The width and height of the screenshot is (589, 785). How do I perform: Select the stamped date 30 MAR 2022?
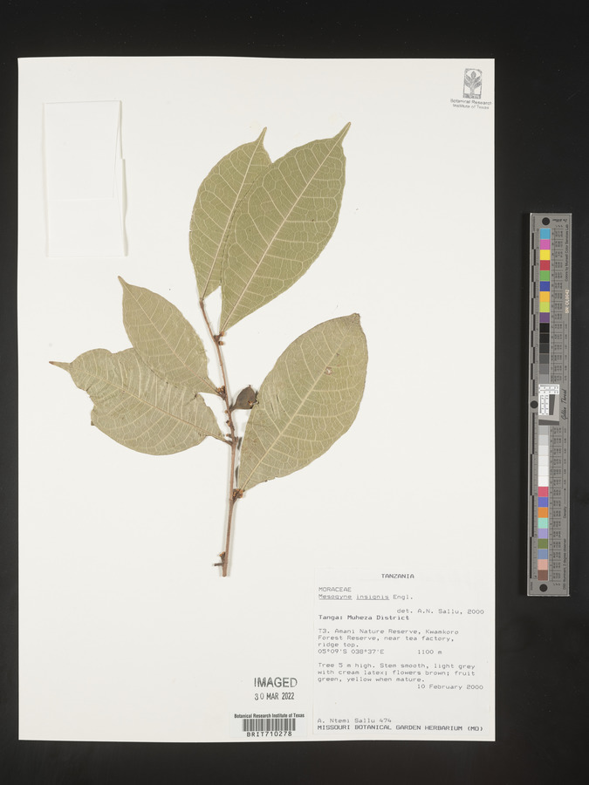point(275,696)
